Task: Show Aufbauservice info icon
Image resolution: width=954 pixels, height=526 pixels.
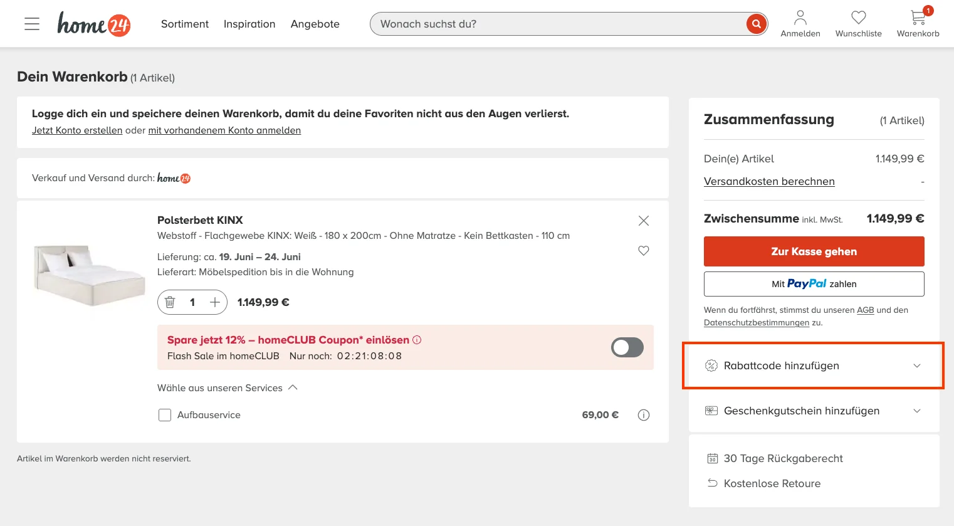Action: point(644,415)
